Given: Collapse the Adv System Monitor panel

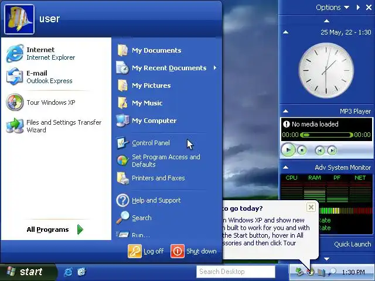Looking at the screenshot, I should tap(285, 167).
